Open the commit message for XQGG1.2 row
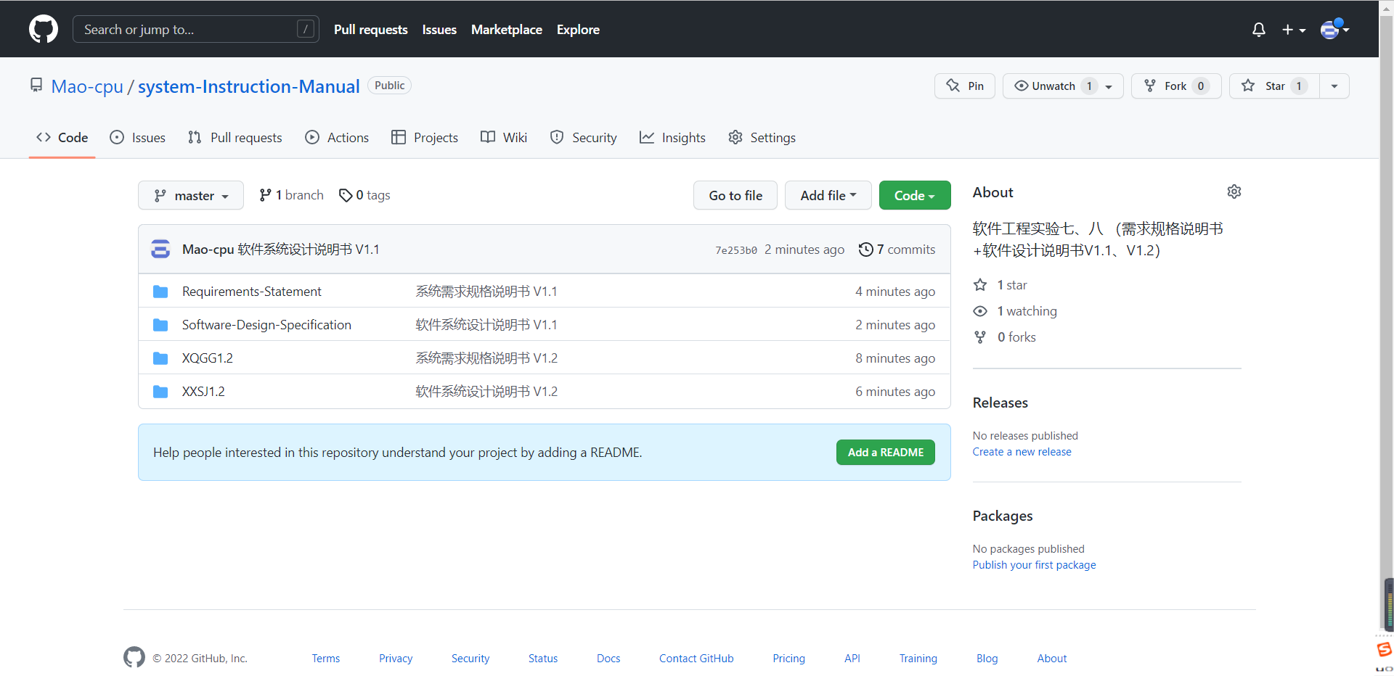Screen dimensions: 1394x676 pyautogui.click(x=486, y=358)
